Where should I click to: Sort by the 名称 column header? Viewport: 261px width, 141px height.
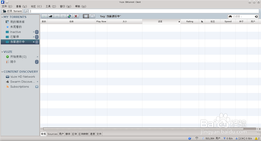(x=72, y=21)
